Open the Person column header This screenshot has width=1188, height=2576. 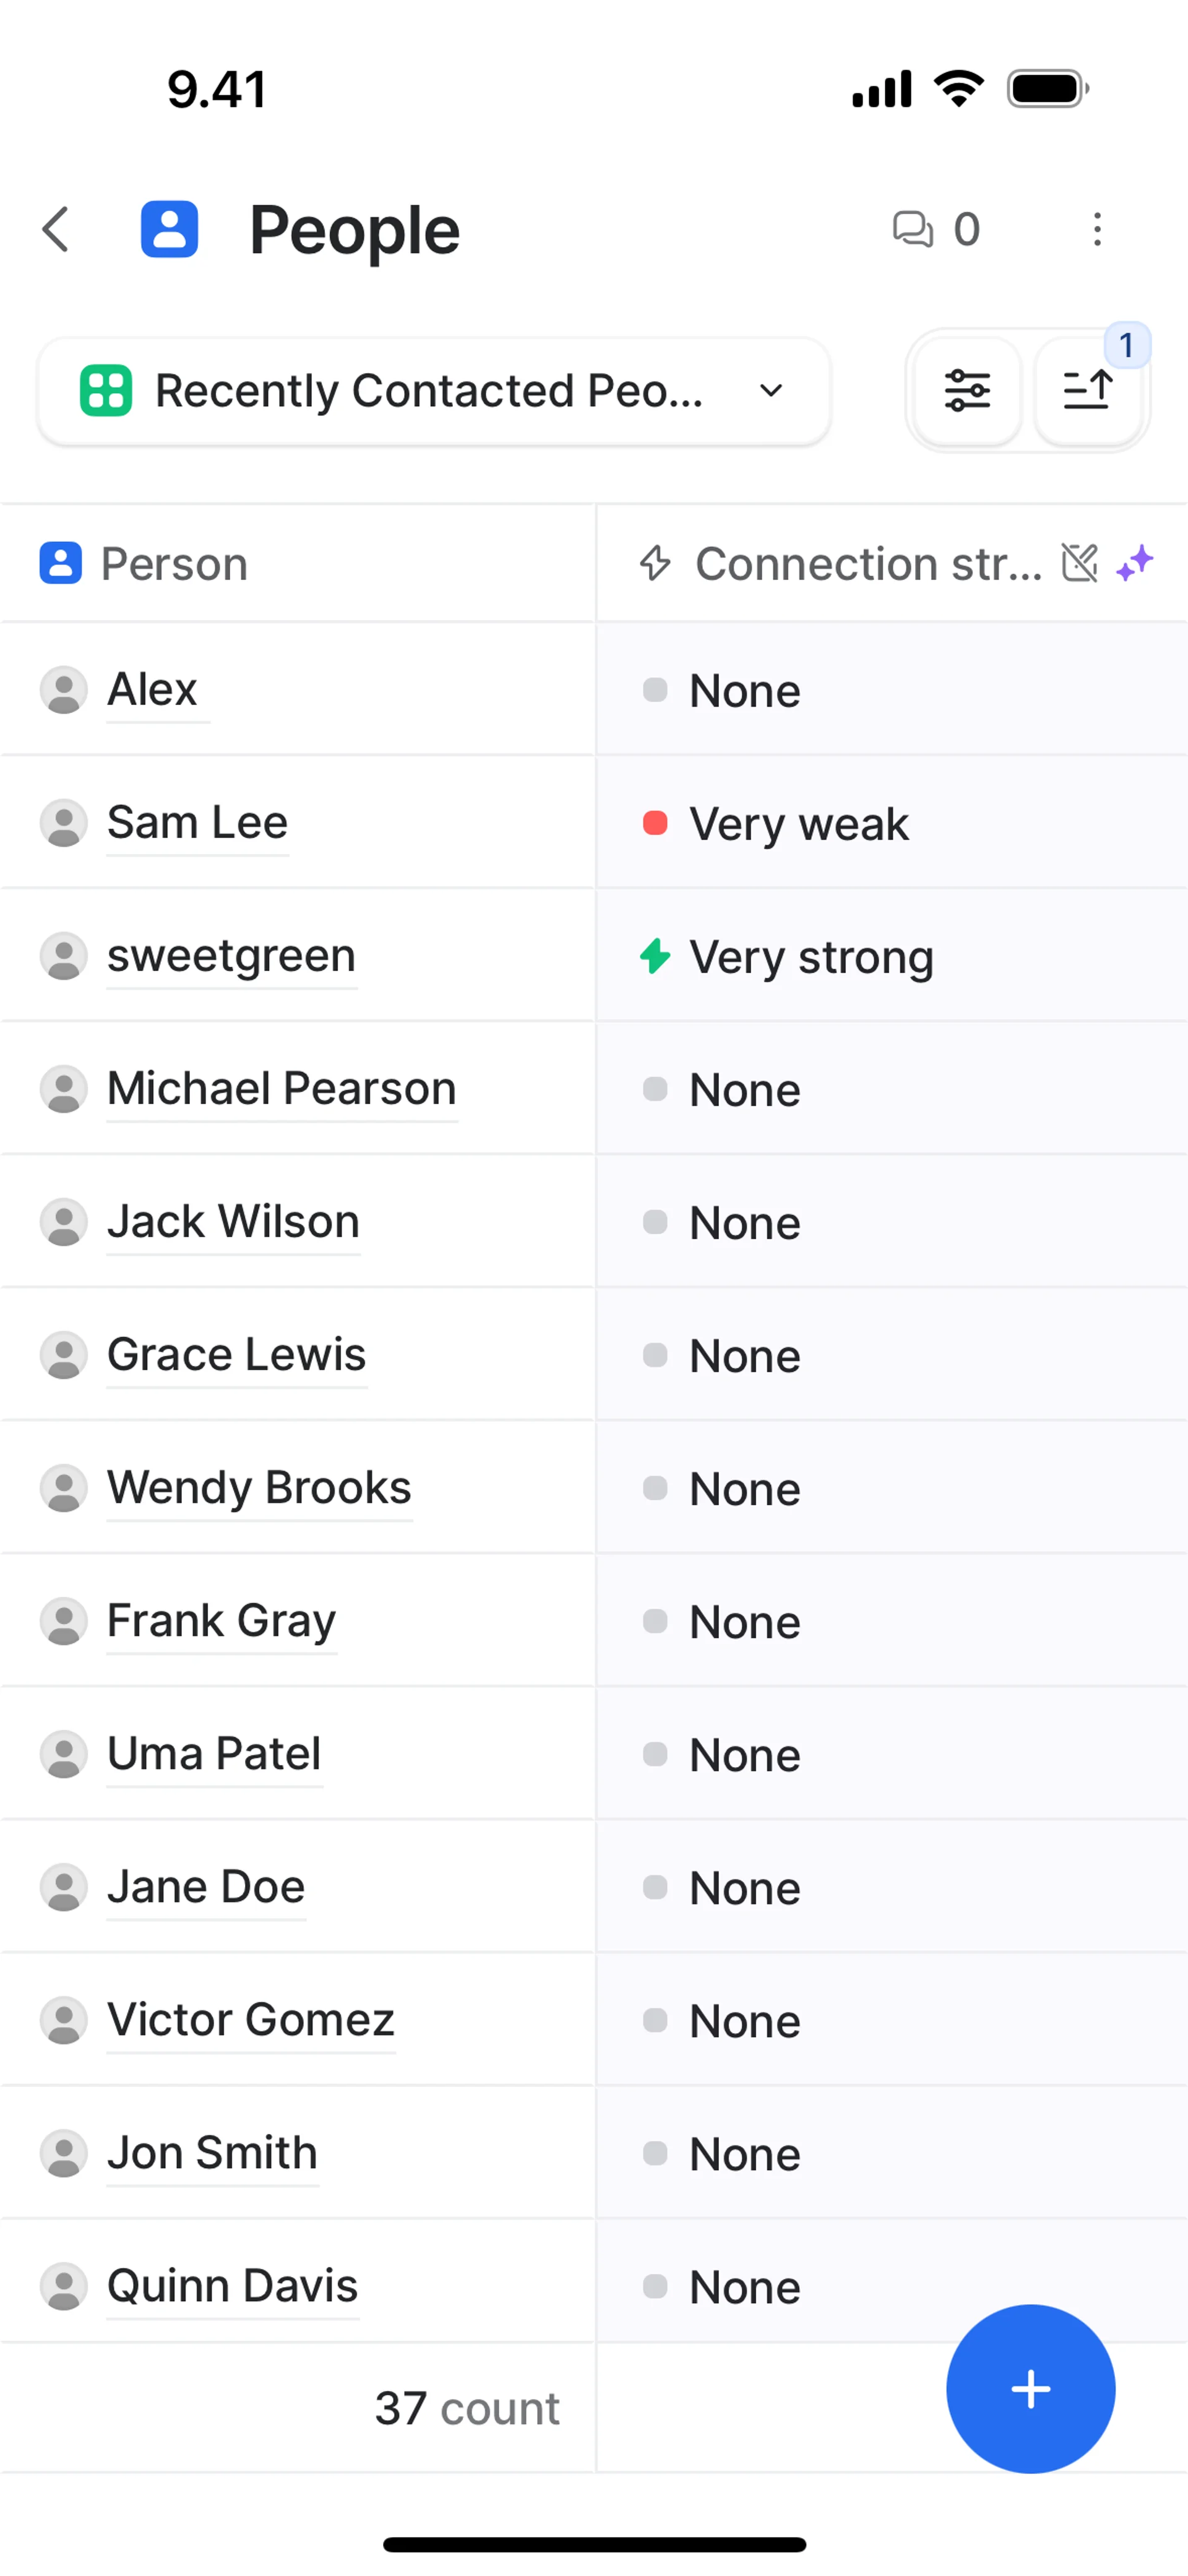point(175,564)
